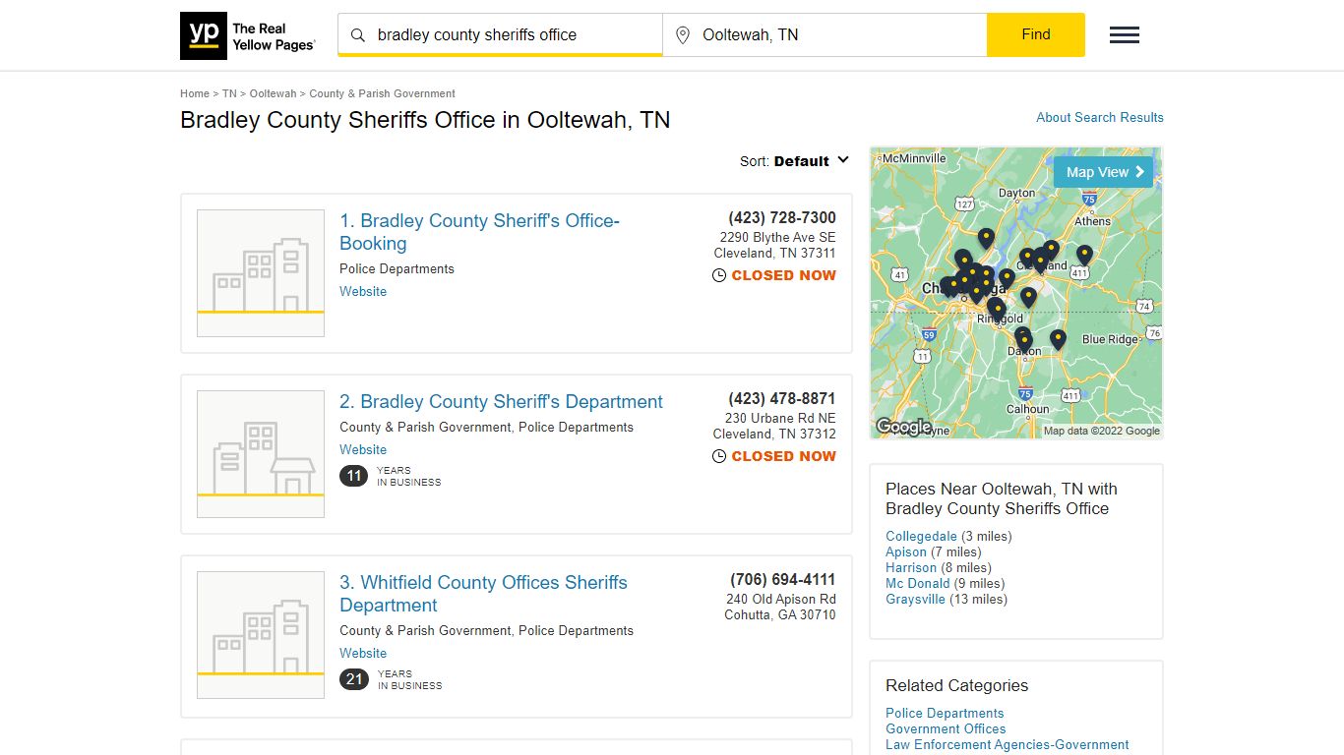This screenshot has width=1344, height=755.
Task: Click Cohutta, GA 30710 address line
Action: point(780,615)
